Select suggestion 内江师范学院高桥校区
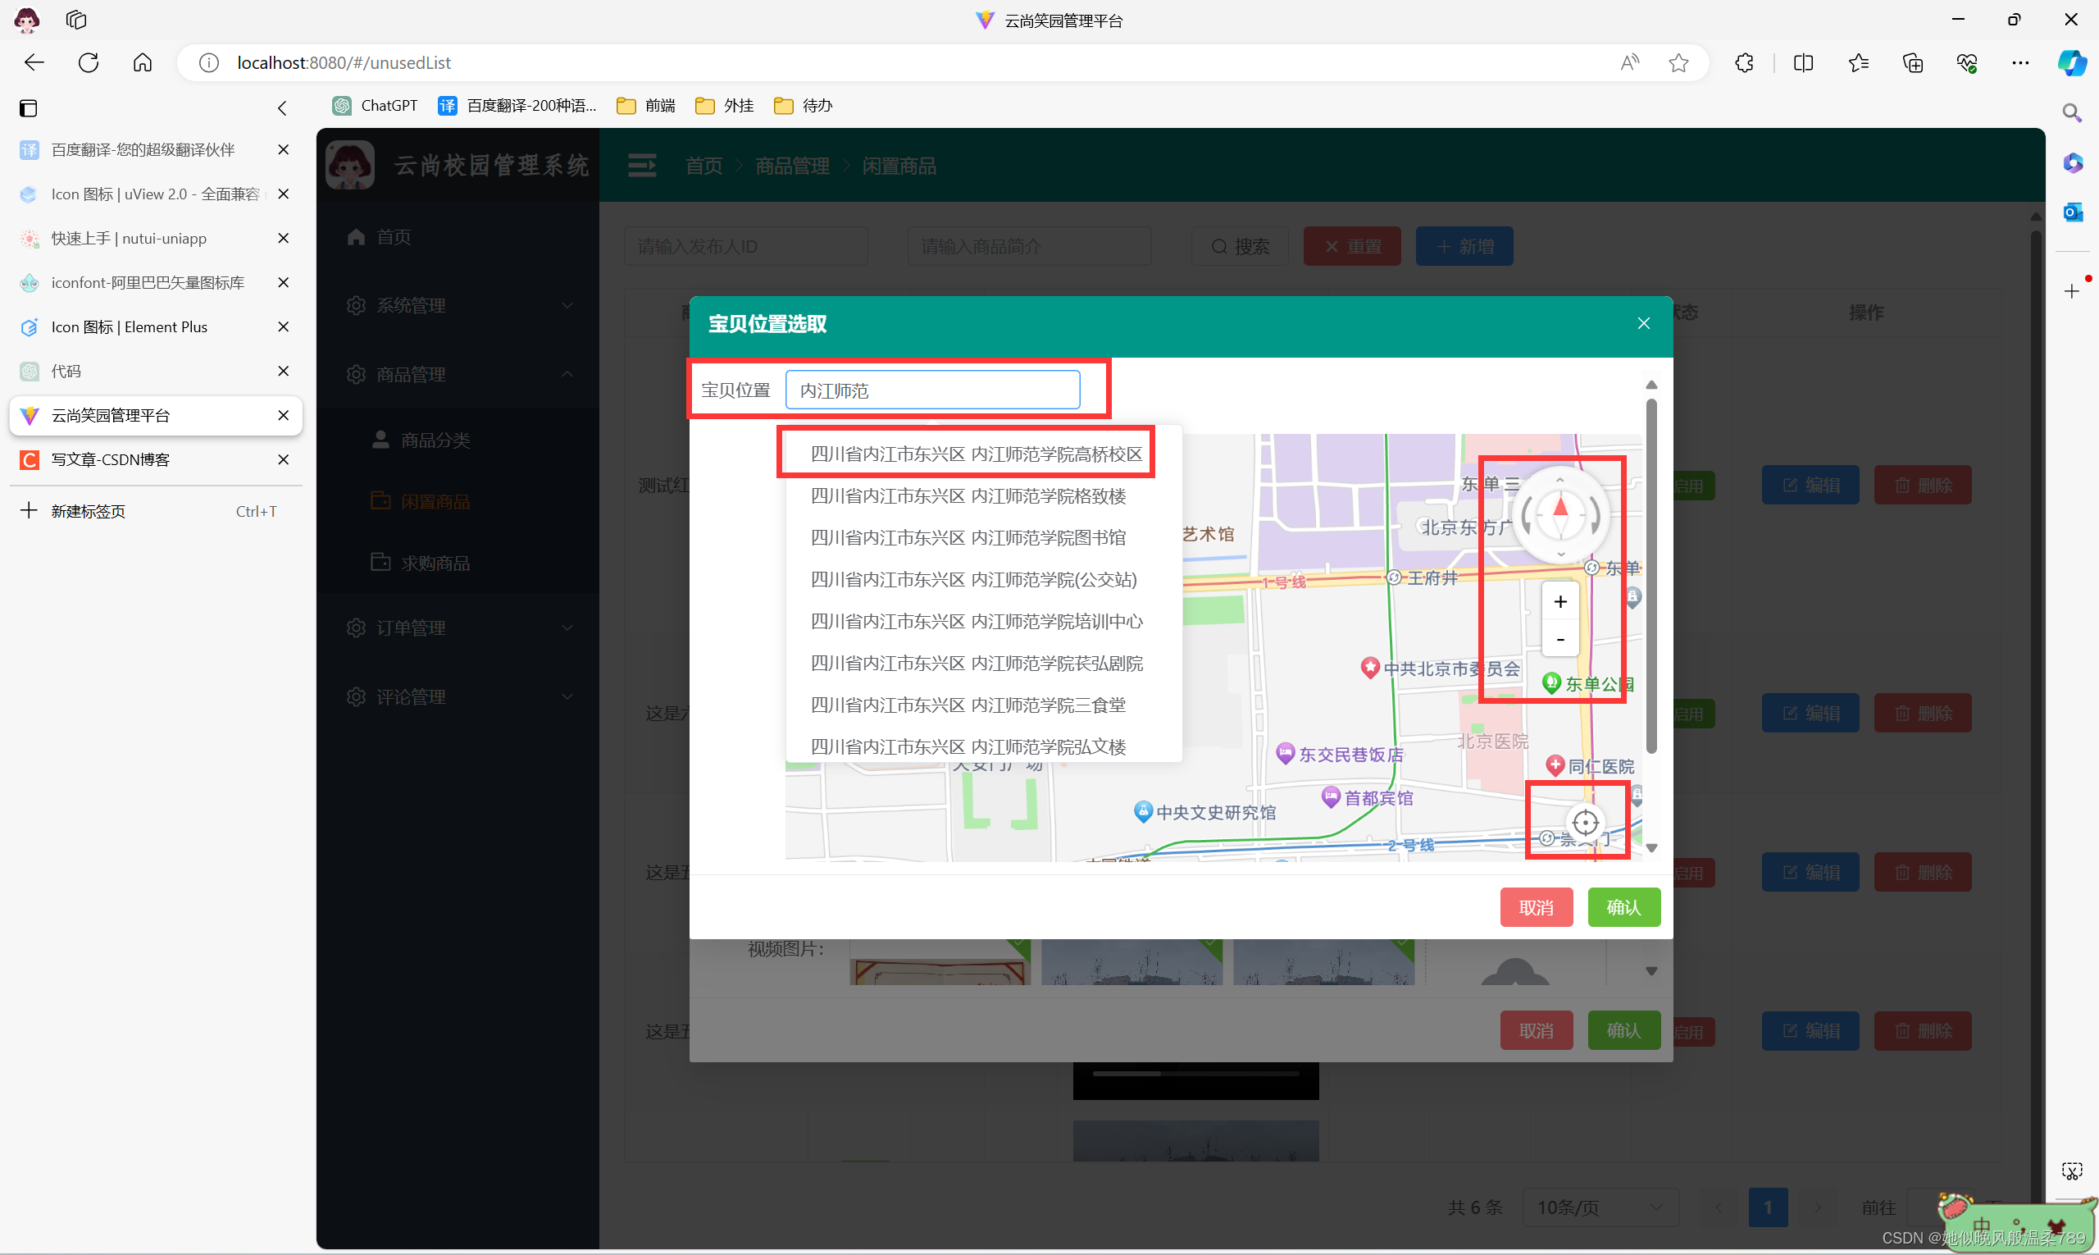 coord(983,454)
